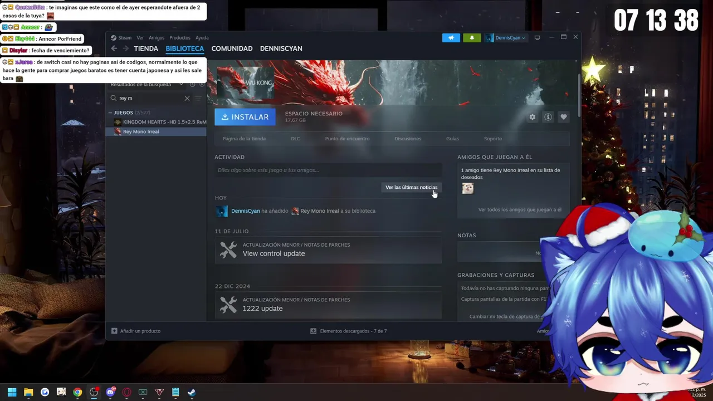Select the BIBLIOTECA tab

click(185, 48)
